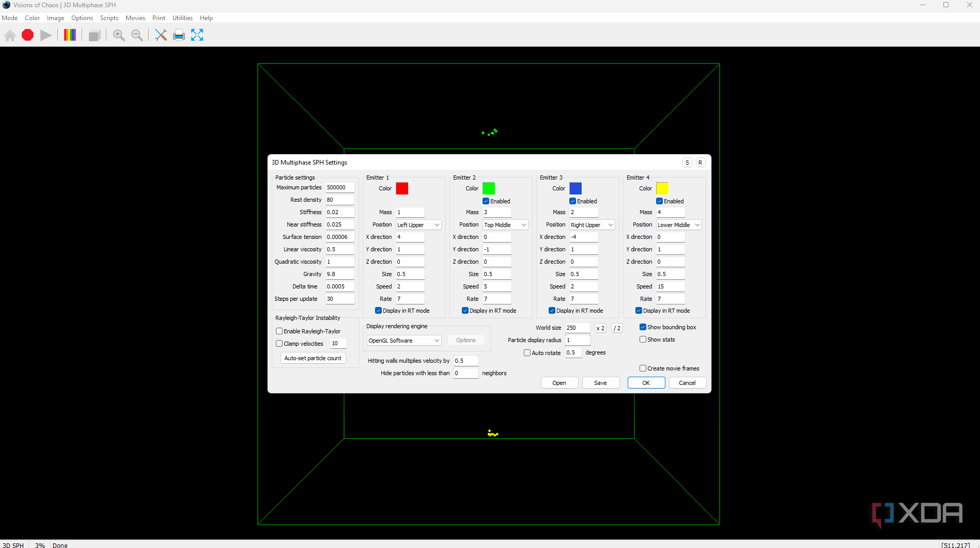Click the Zoom Out magnifier icon

[137, 35]
